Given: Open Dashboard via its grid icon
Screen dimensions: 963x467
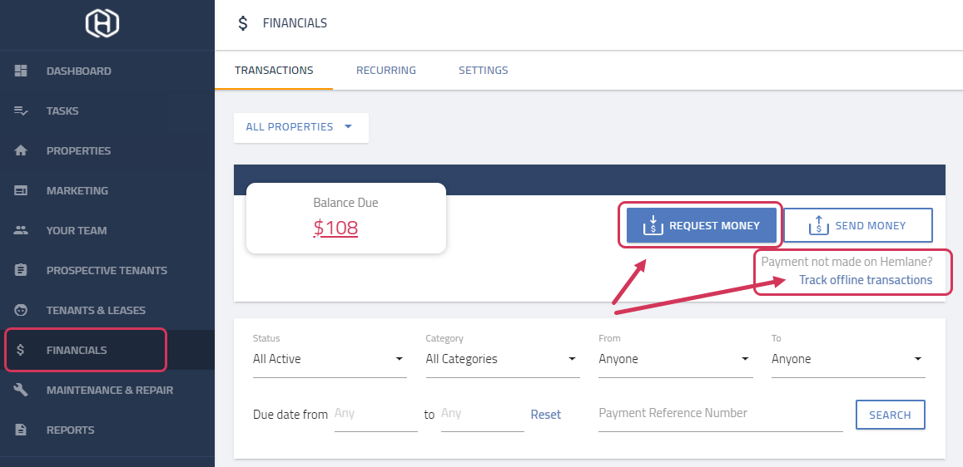Looking at the screenshot, I should (x=21, y=71).
